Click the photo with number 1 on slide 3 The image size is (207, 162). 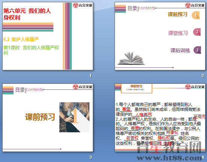coord(74,117)
